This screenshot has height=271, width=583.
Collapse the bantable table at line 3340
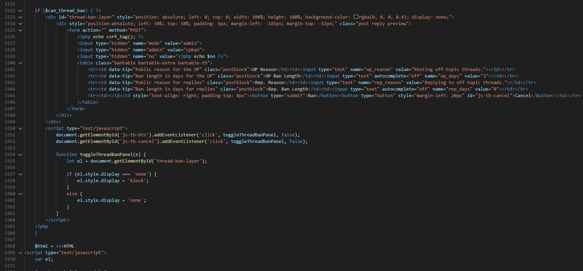click(20, 63)
